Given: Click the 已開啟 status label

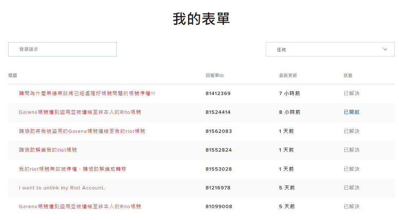Looking at the screenshot, I should [351, 112].
